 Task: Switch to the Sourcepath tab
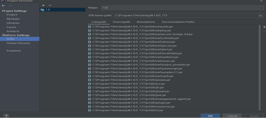coord(121,22)
